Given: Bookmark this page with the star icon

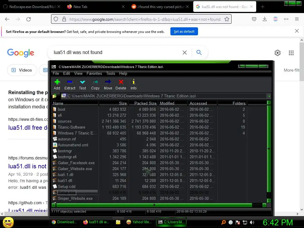Looking at the screenshot, I should click(227, 19).
